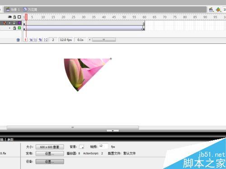The height and width of the screenshot is (169, 226).
Task: Open the background color swatch picker
Action: click(x=81, y=147)
